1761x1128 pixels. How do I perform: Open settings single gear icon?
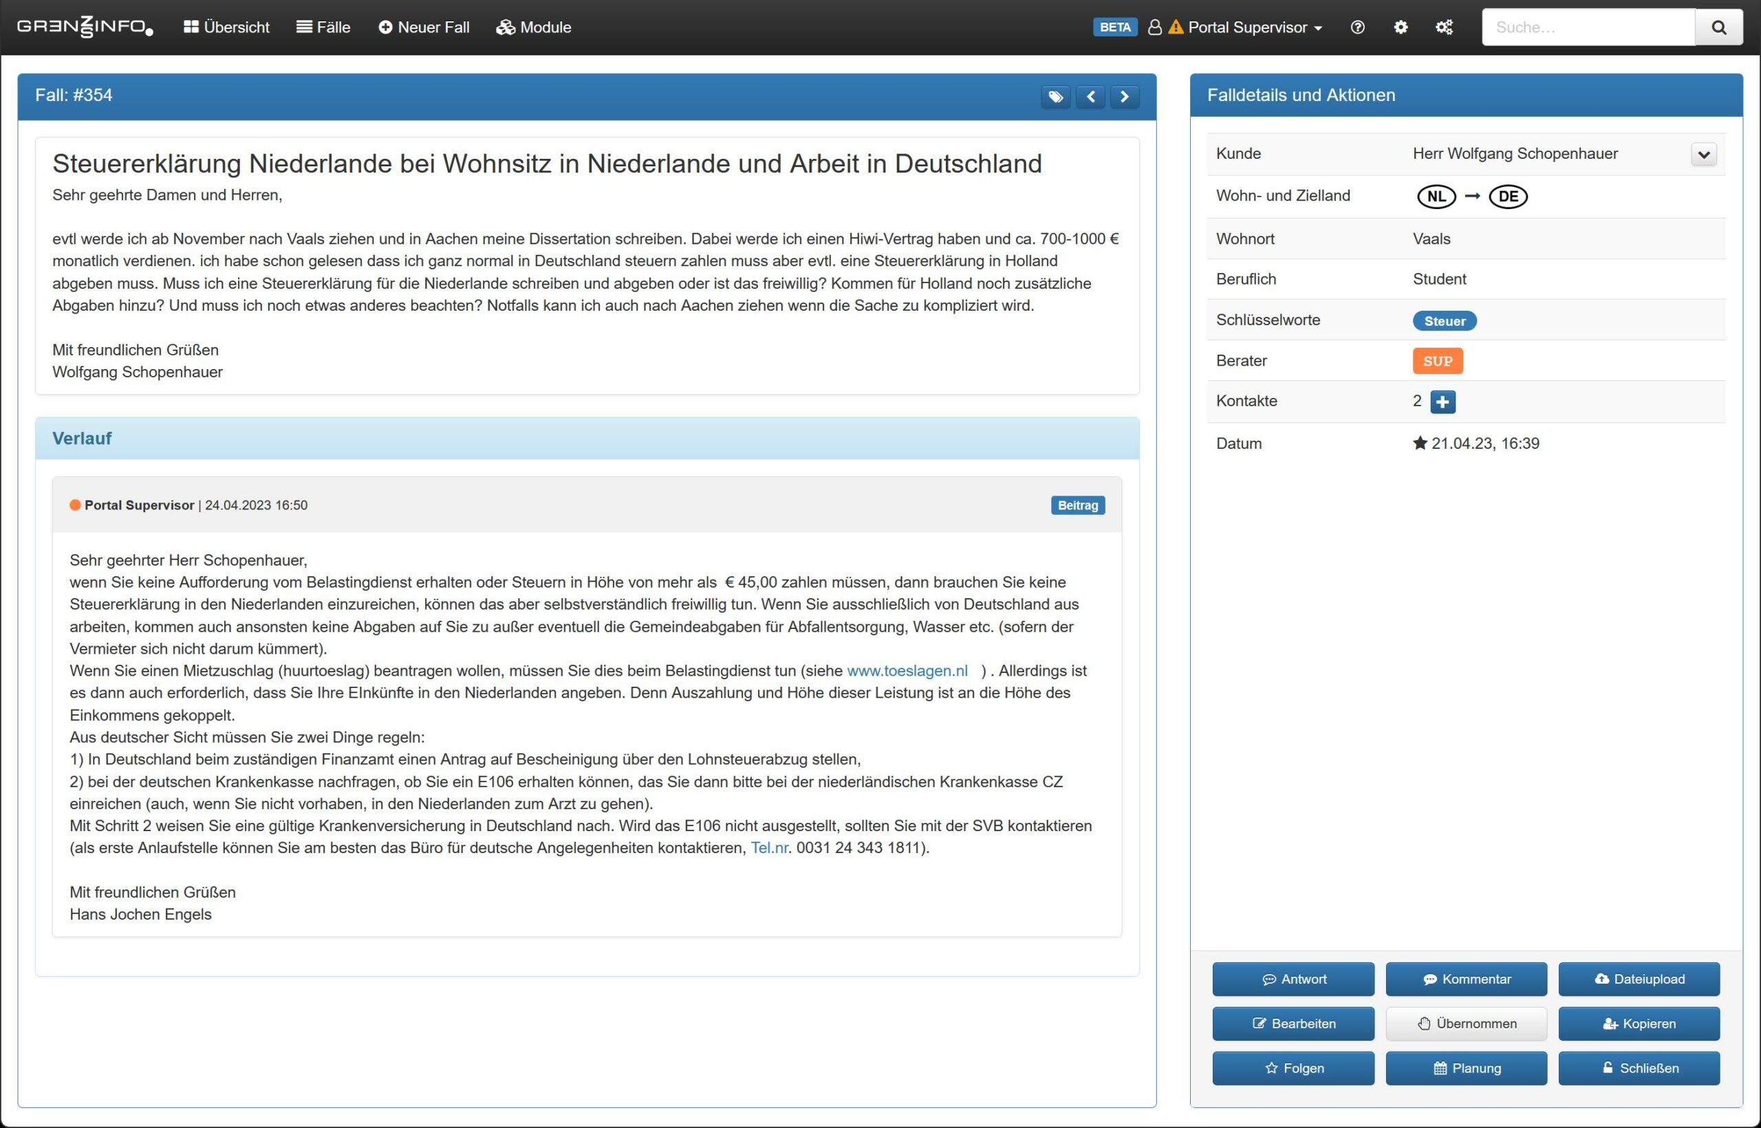[1401, 27]
